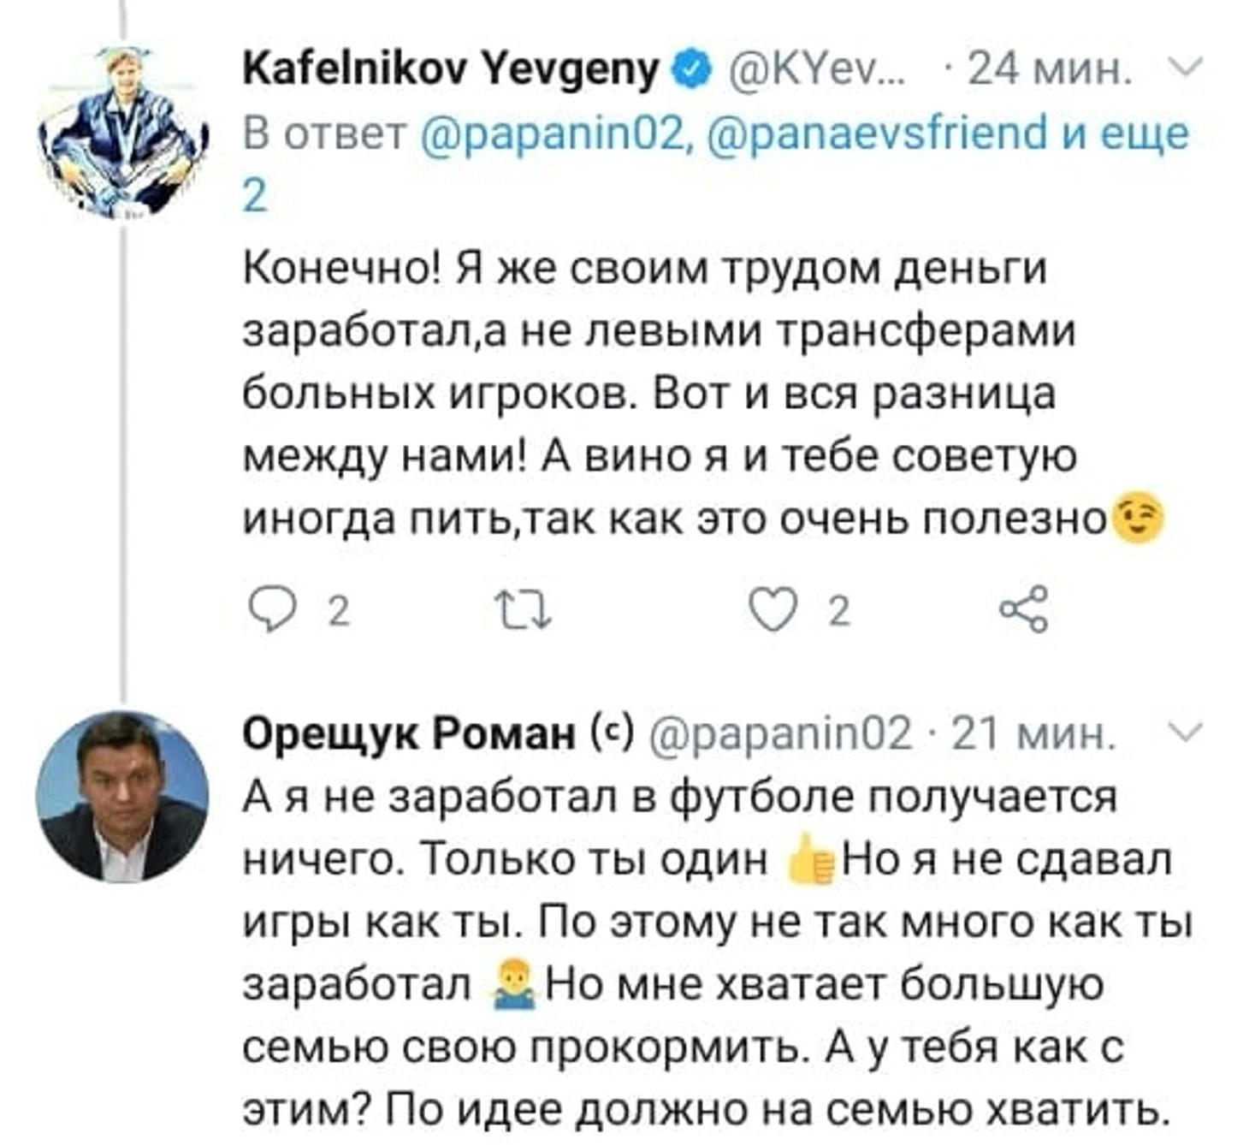Click the thumbs-up emoji in Орещук's reply
The width and height of the screenshot is (1249, 1145).
[810, 860]
